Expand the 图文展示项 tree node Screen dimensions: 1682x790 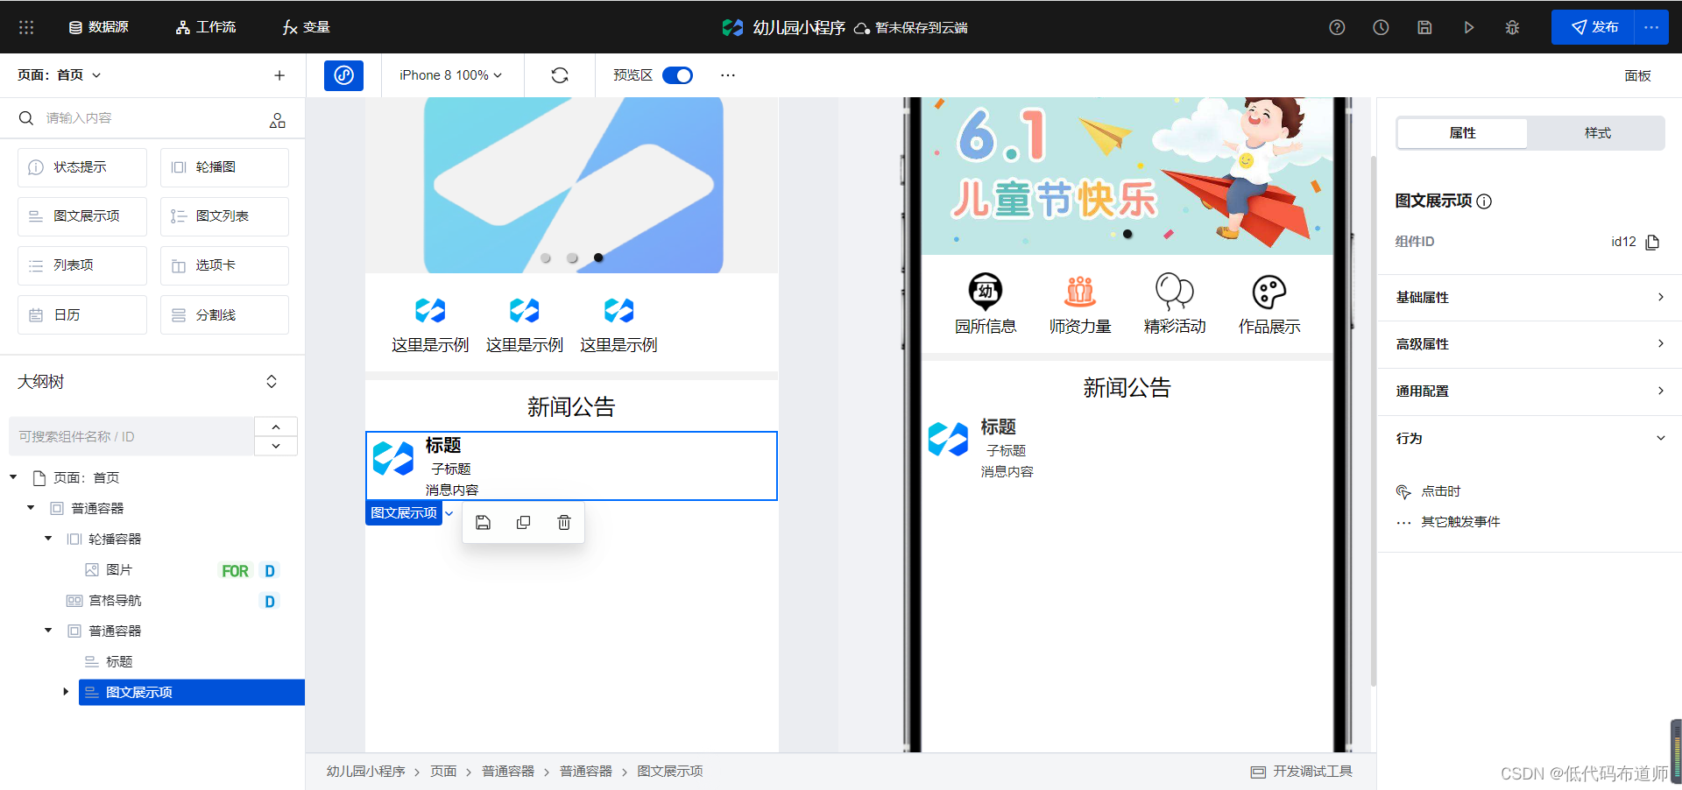pyautogui.click(x=66, y=692)
